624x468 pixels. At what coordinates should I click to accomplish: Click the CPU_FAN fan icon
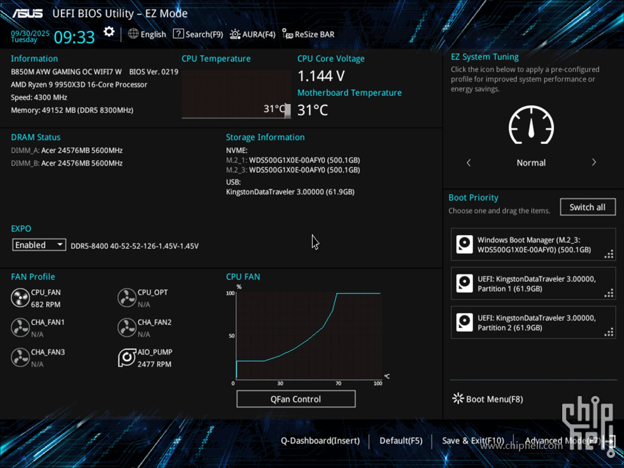coord(20,297)
